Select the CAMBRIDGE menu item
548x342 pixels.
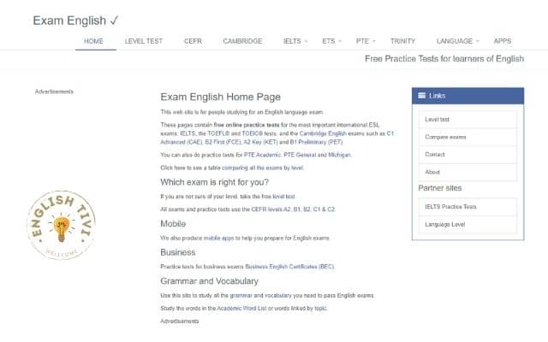[x=242, y=41]
